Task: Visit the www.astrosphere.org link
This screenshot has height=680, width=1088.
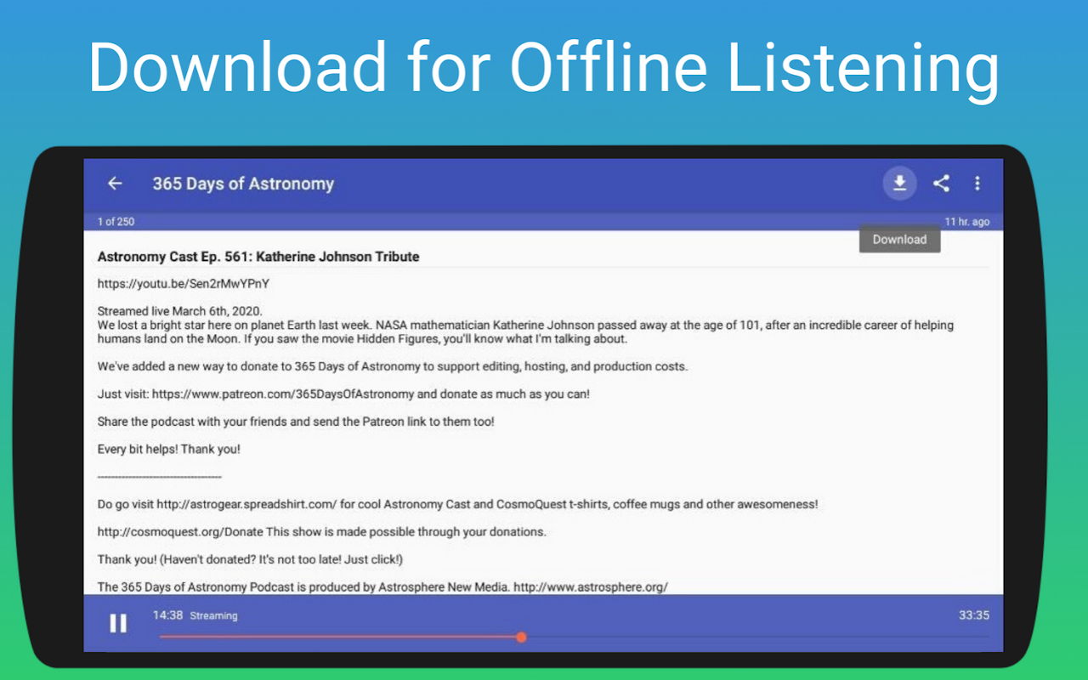Action: point(591,586)
